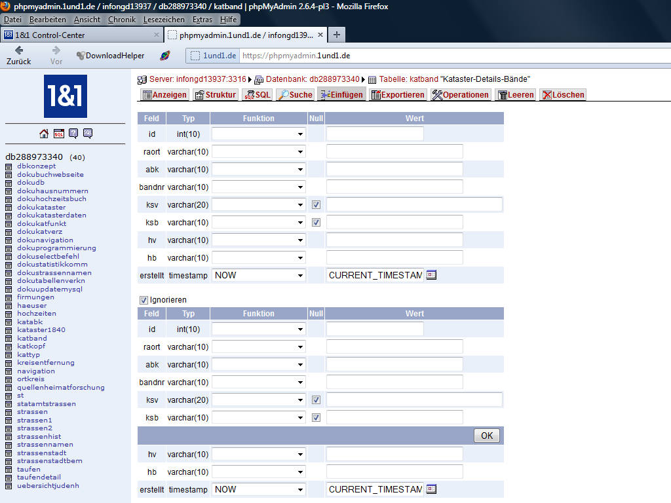671x503 pixels.
Task: Uncheck Null checkbox for first ksv row
Action: 316,205
